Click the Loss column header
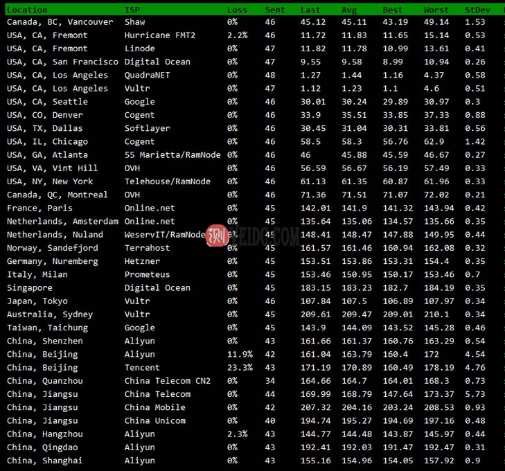 (237, 10)
